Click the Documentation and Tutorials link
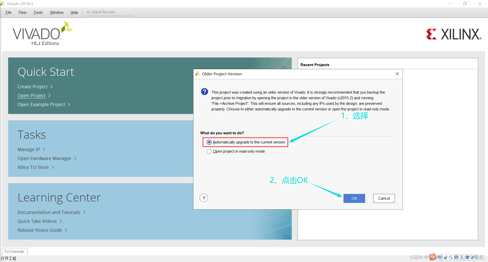Image resolution: width=488 pixels, height=262 pixels. click(49, 212)
